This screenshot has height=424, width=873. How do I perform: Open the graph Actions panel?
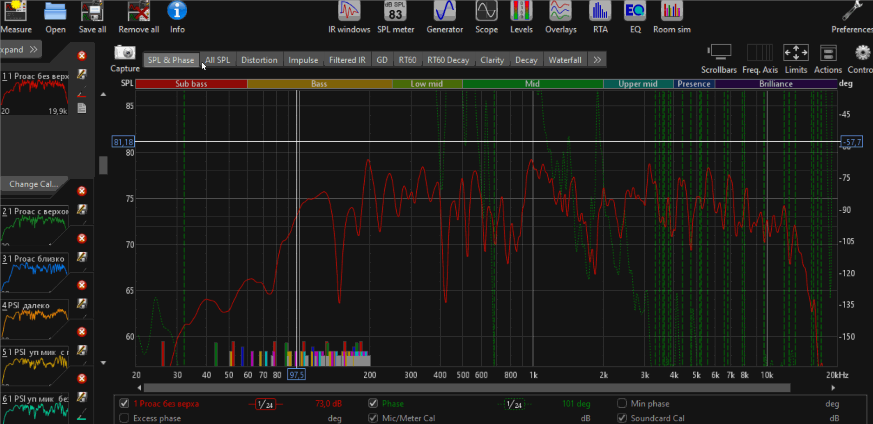pyautogui.click(x=828, y=59)
